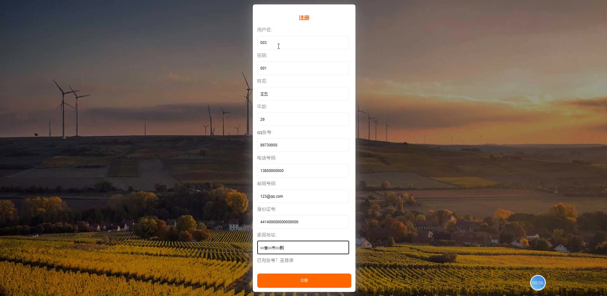Click the 家庭地址 field with xx省xx市xx县

(303, 248)
